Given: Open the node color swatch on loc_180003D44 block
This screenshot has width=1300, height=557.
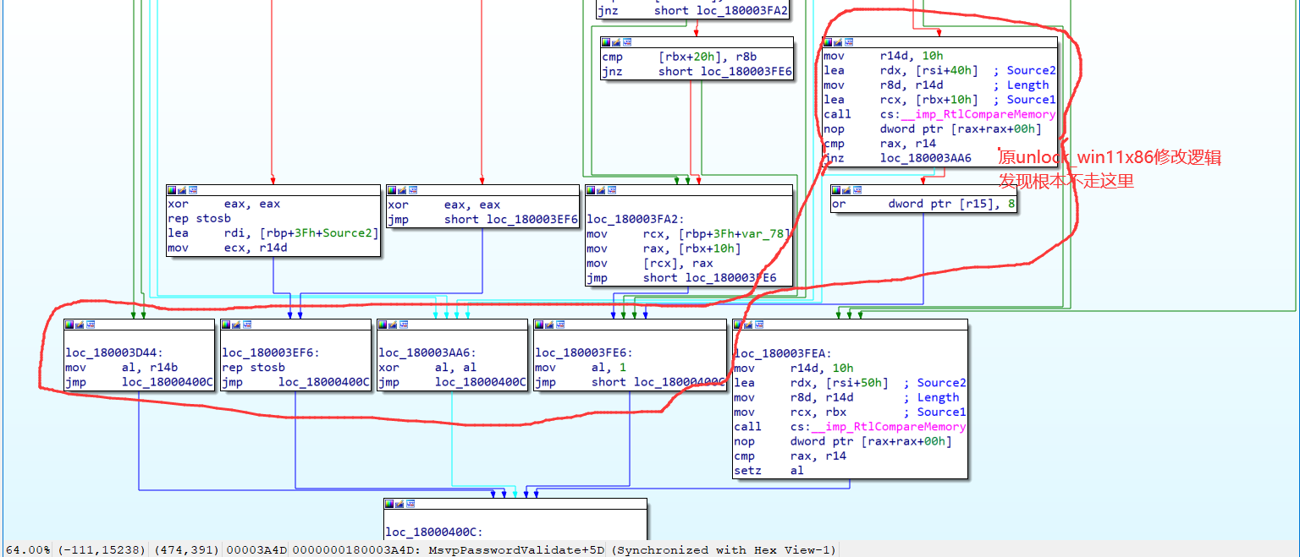Looking at the screenshot, I should pyautogui.click(x=69, y=325).
